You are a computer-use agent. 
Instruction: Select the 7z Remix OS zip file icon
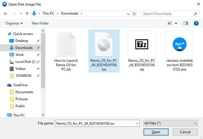[142, 44]
